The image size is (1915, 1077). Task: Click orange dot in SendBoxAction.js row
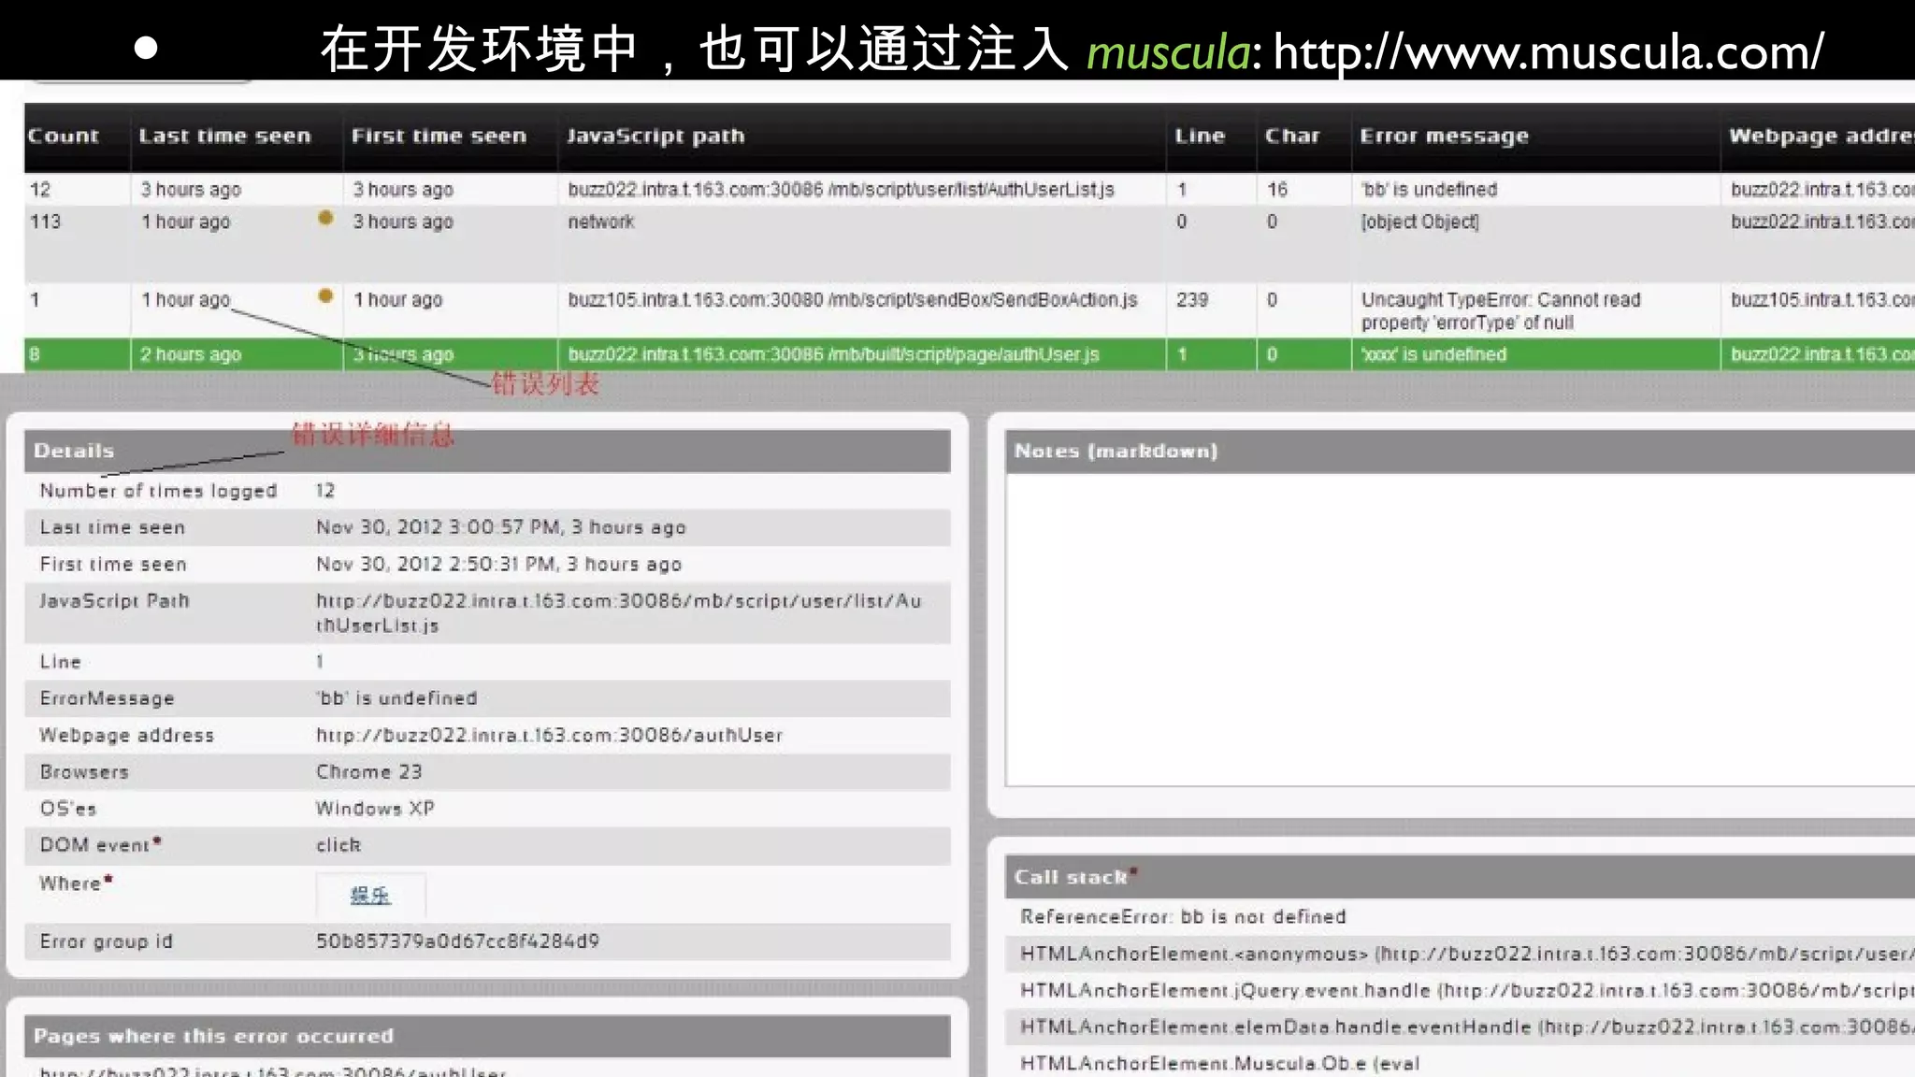[325, 296]
